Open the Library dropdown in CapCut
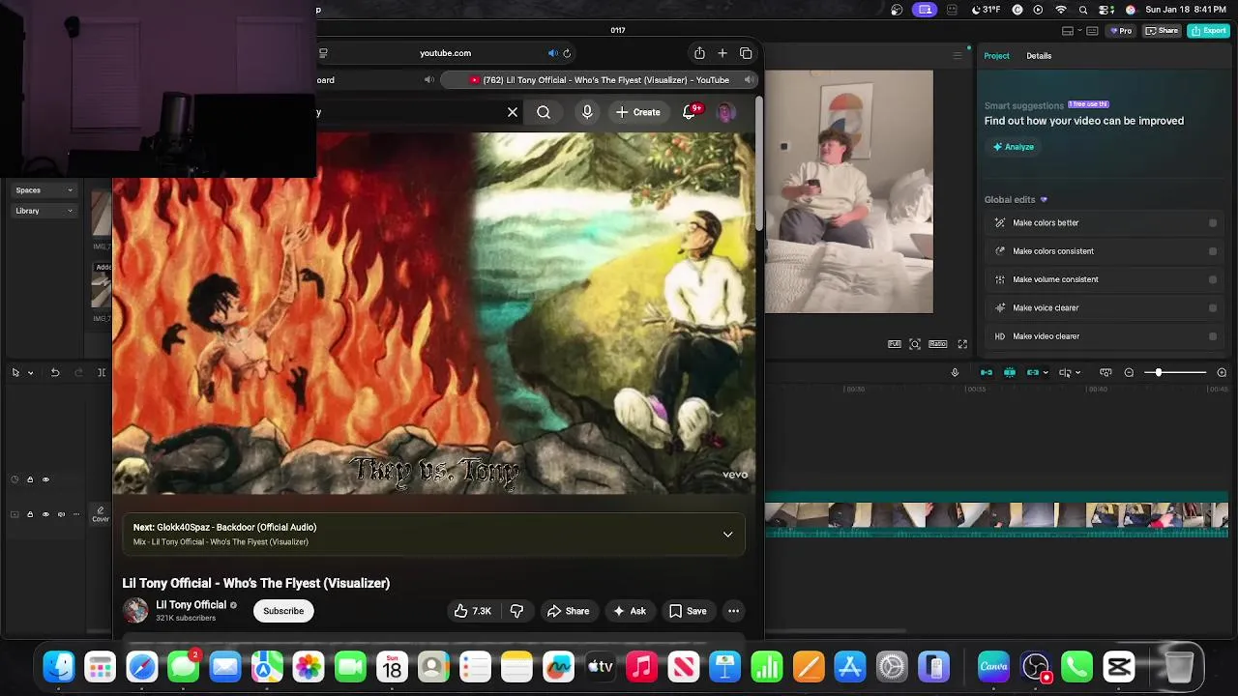1238x696 pixels. 44,211
